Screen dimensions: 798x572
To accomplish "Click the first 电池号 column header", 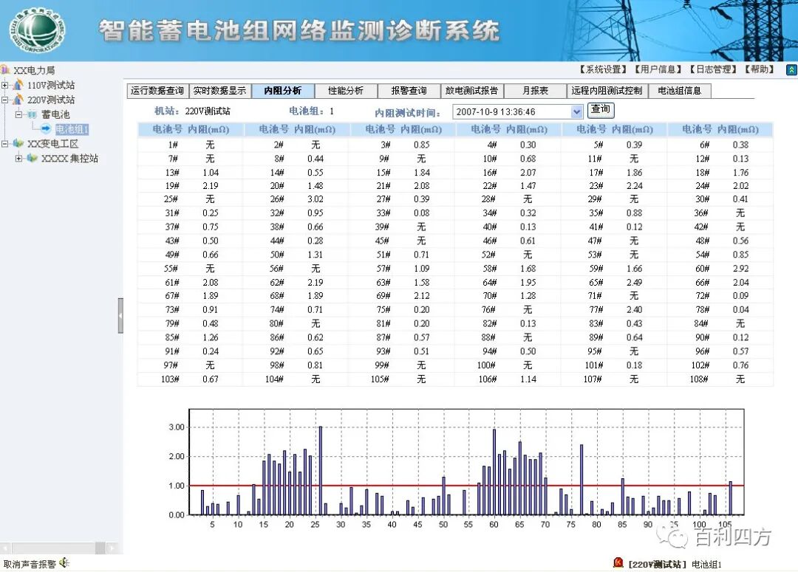I will tap(168, 129).
